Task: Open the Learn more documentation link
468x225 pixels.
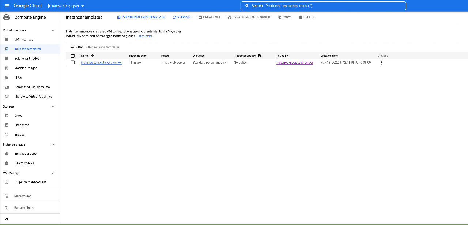Action: [x=144, y=36]
